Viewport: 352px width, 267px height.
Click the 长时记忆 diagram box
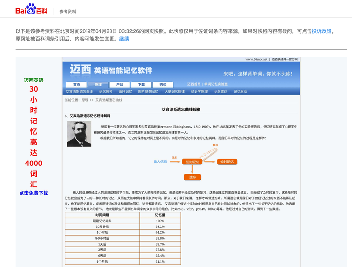pyautogui.click(x=227, y=162)
